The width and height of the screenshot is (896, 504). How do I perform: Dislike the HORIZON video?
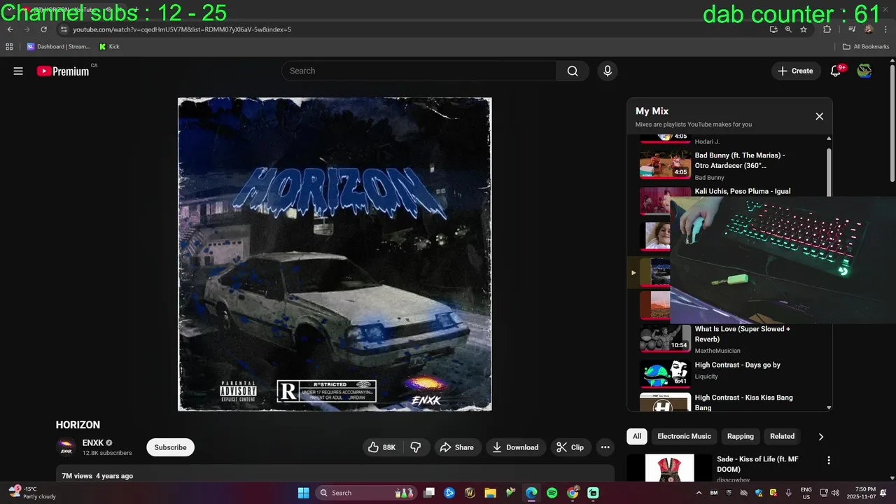(416, 447)
